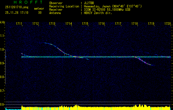Select the 1720 time marker
Screen dimensions: 173x110
coord(167,24)
